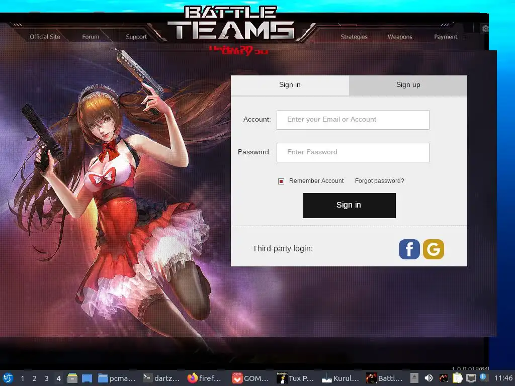515x386 pixels.
Task: Open the Official Site menu item
Action: tap(45, 37)
